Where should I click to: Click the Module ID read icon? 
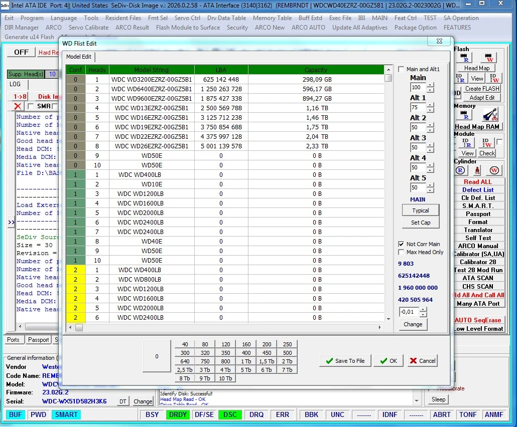tap(466, 143)
